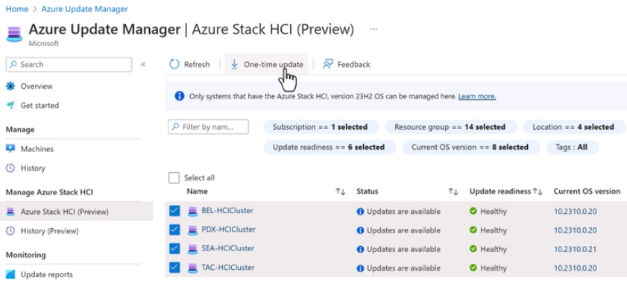Uncheck the SEA-HCICluster checkbox
This screenshot has height=284, width=627.
[x=174, y=248]
